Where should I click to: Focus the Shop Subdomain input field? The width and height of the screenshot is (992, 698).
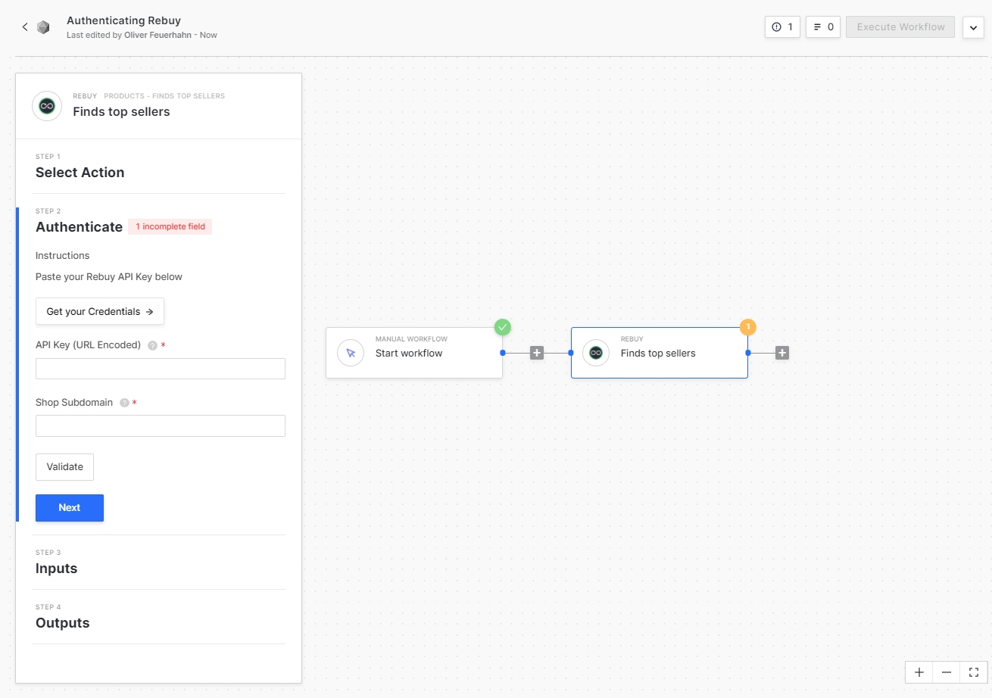coord(161,426)
